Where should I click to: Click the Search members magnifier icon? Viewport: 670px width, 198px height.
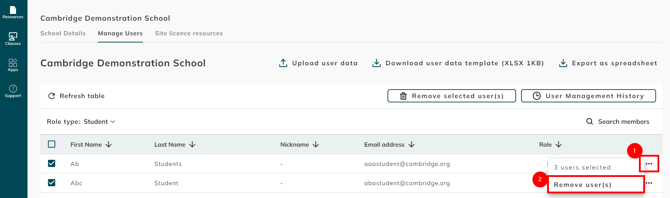(590, 122)
